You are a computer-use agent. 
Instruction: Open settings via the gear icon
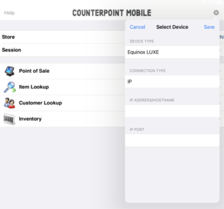click(x=216, y=13)
